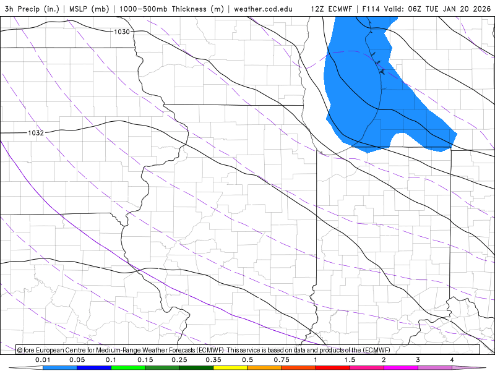
Task: Click the bright green 0.1 color bar segment
Action: pyautogui.click(x=128, y=368)
